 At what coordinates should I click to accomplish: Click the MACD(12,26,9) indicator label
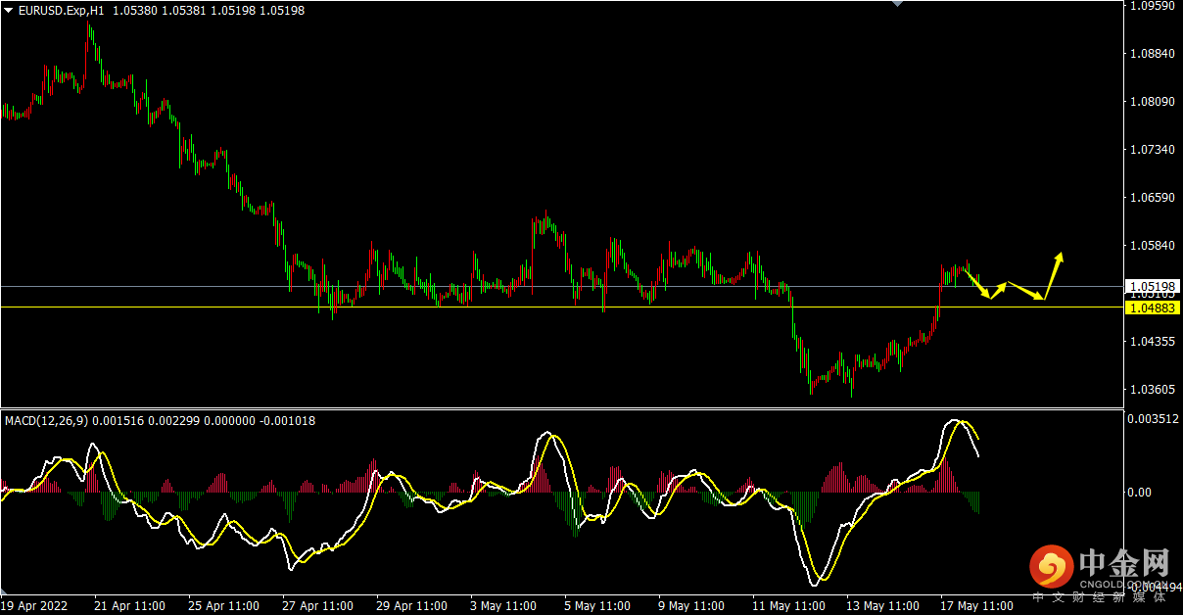click(x=46, y=420)
